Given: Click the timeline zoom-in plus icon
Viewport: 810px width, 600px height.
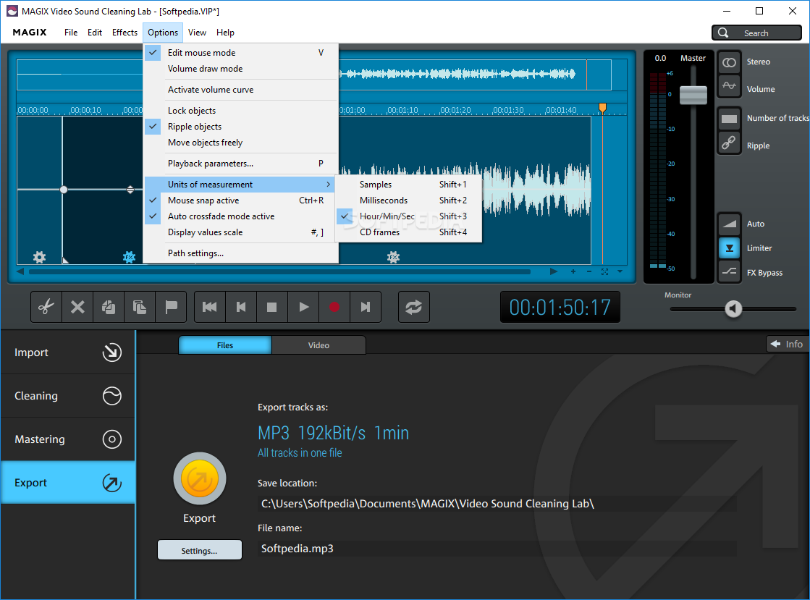Looking at the screenshot, I should point(573,271).
